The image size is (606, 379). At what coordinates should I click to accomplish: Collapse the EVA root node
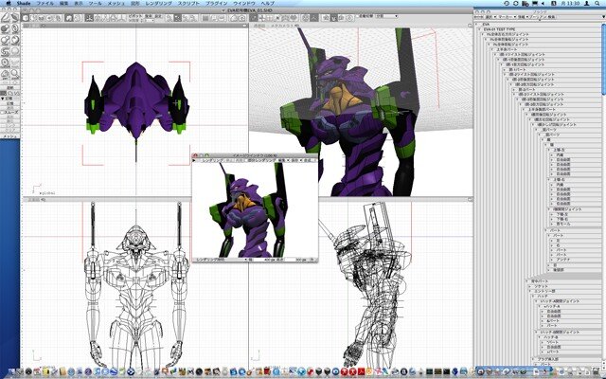(x=477, y=24)
